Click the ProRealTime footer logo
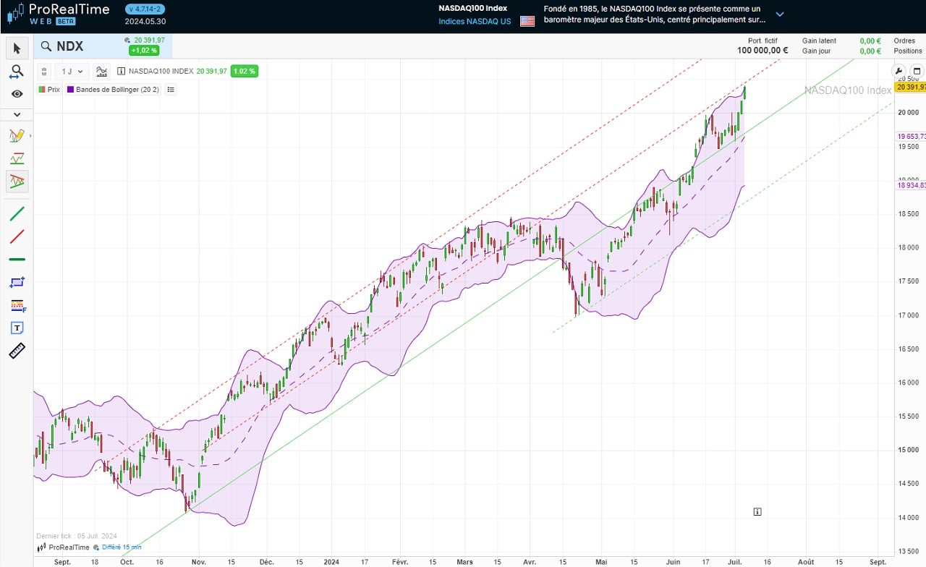926x567 pixels. click(63, 547)
